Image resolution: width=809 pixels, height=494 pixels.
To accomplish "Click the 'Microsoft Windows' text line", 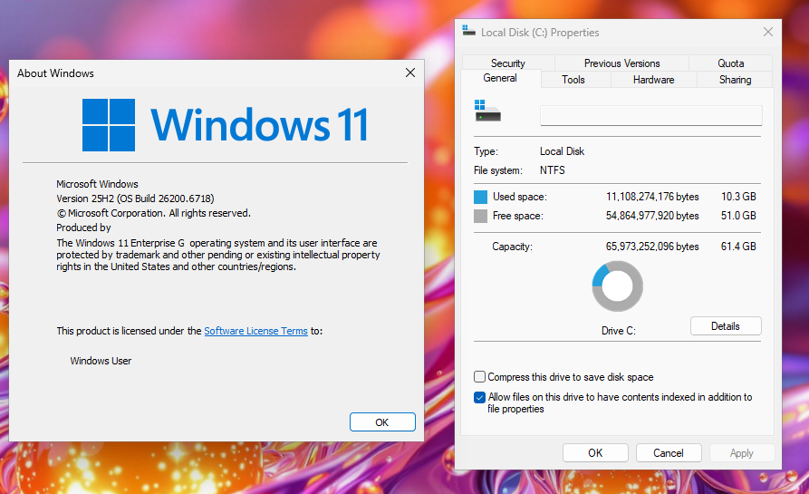I will (97, 184).
